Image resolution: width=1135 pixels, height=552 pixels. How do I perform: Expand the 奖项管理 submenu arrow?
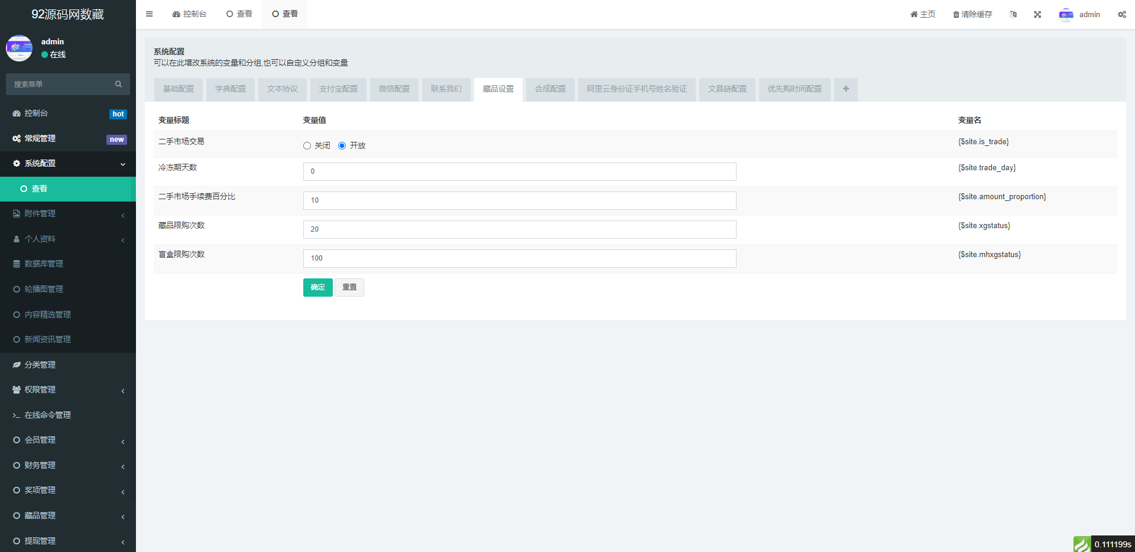(x=123, y=492)
